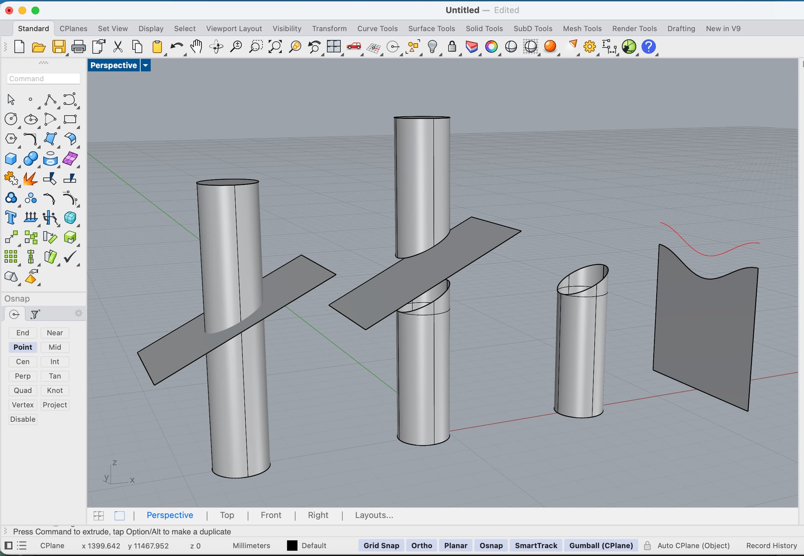Click the Save file icon
This screenshot has width=804, height=556.
[x=59, y=46]
